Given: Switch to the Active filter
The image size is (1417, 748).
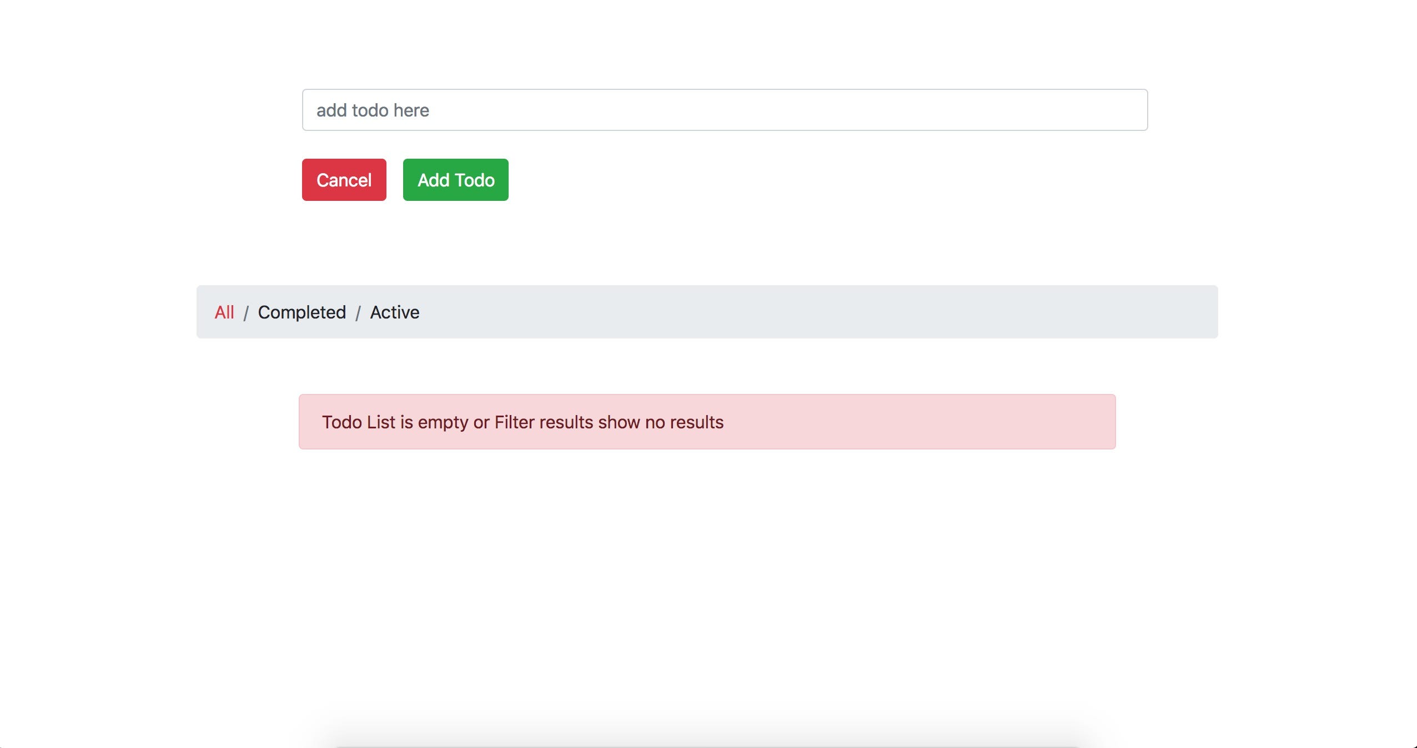Looking at the screenshot, I should 394,312.
